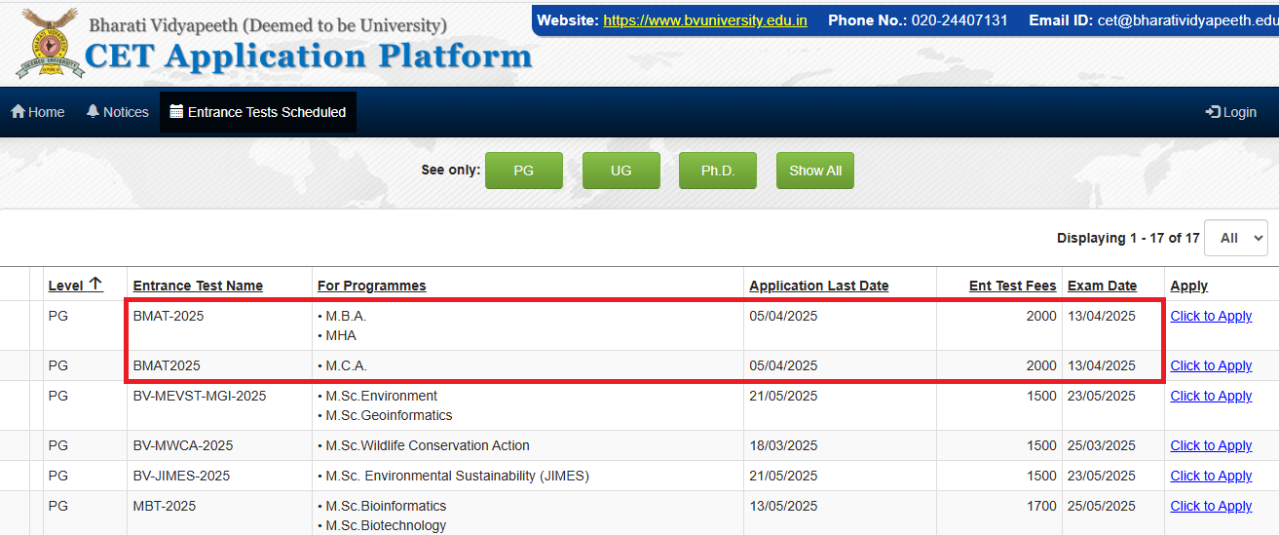Open Entrance Tests Scheduled tab
Image resolution: width=1279 pixels, height=535 pixels.
coord(258,112)
